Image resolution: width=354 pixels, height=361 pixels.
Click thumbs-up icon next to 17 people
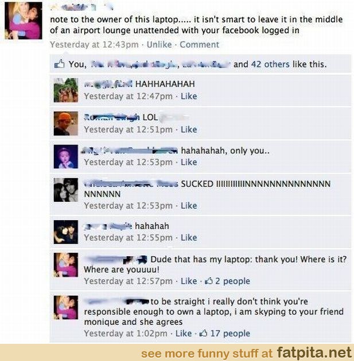[x=203, y=333]
